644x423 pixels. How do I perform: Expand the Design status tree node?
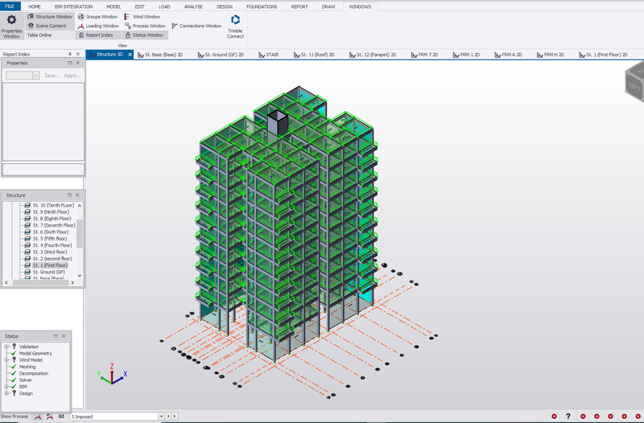tap(6, 393)
